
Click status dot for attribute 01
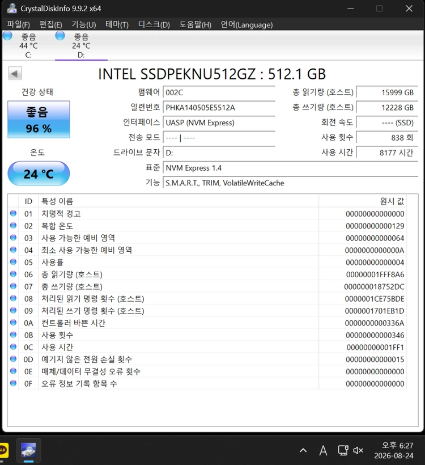click(13, 213)
